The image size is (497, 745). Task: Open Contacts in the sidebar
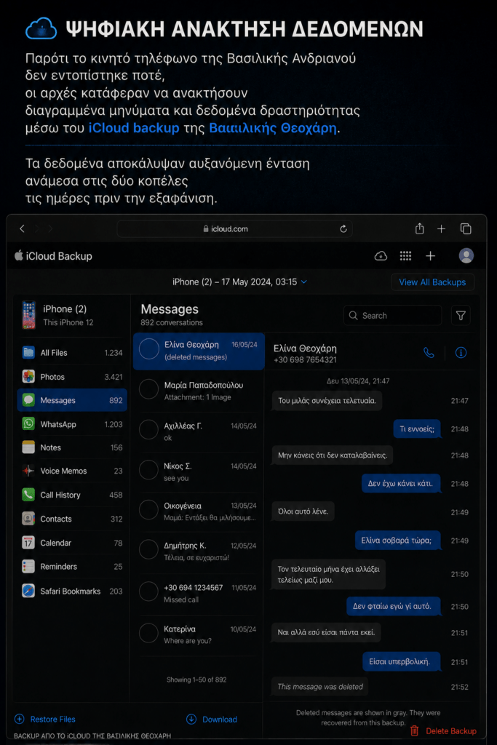click(x=72, y=519)
